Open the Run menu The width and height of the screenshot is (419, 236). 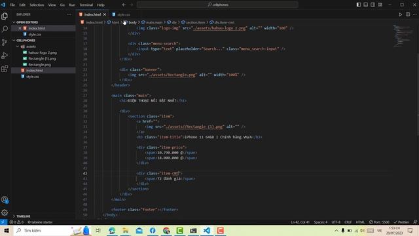click(x=72, y=5)
